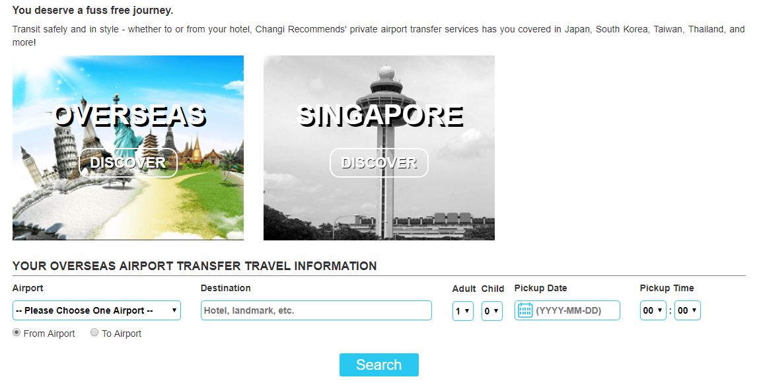Screen dimensions: 757x385
Task: Select the To Airport radio button
Action: [94, 333]
